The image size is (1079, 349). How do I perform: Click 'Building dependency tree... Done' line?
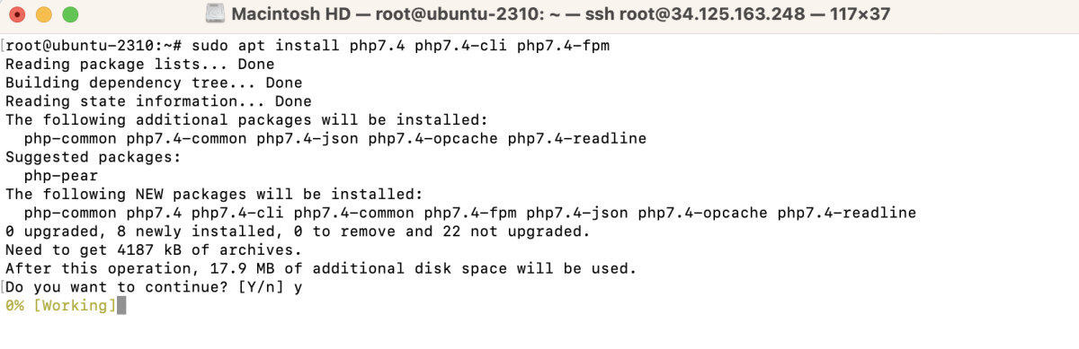[154, 83]
